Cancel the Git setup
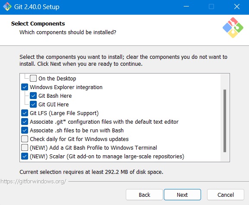 pos(226,195)
